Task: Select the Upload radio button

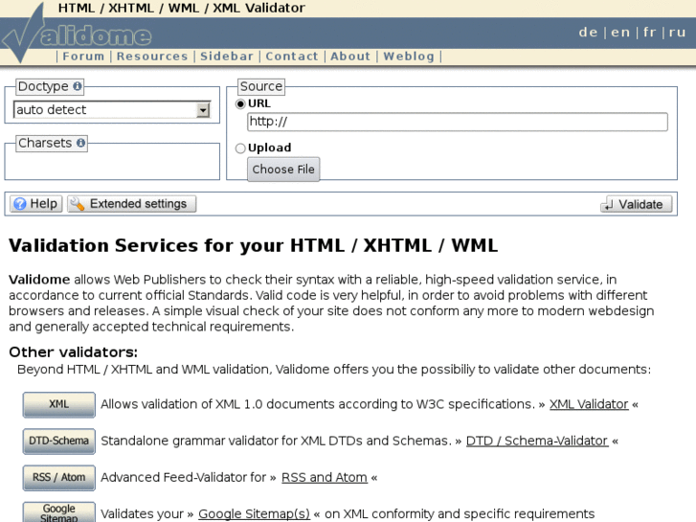Action: click(x=240, y=148)
